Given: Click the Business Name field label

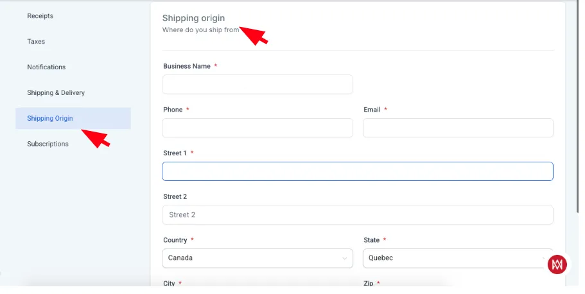Looking at the screenshot, I should 187,66.
